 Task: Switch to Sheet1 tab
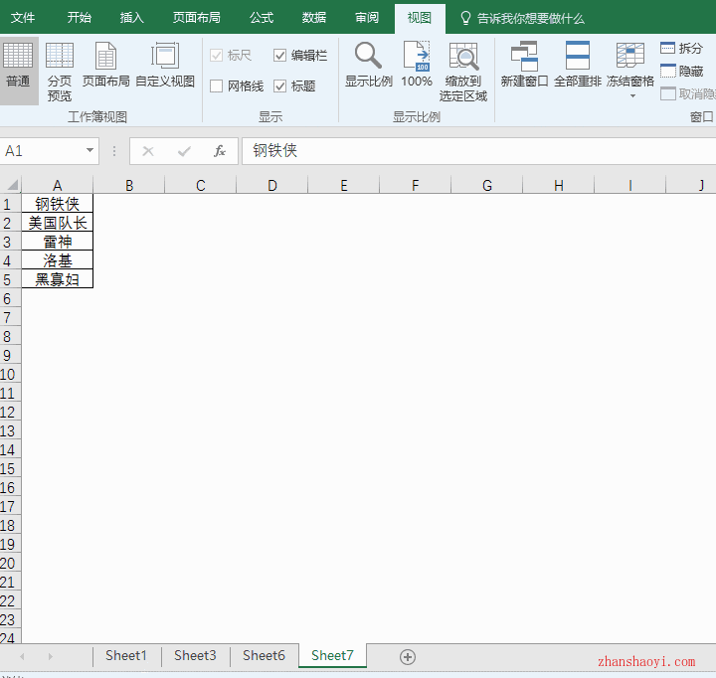(x=126, y=655)
